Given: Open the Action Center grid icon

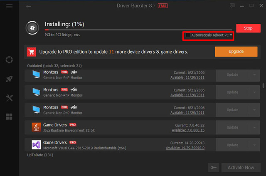Looking at the screenshot, I should click(9, 117).
